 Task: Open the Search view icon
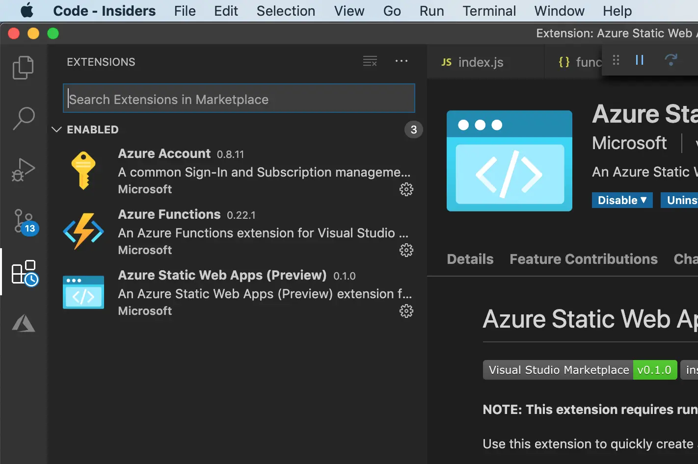[x=23, y=118]
